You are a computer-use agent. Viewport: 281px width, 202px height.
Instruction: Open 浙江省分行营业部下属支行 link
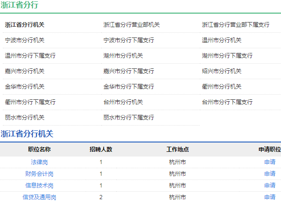(235, 25)
